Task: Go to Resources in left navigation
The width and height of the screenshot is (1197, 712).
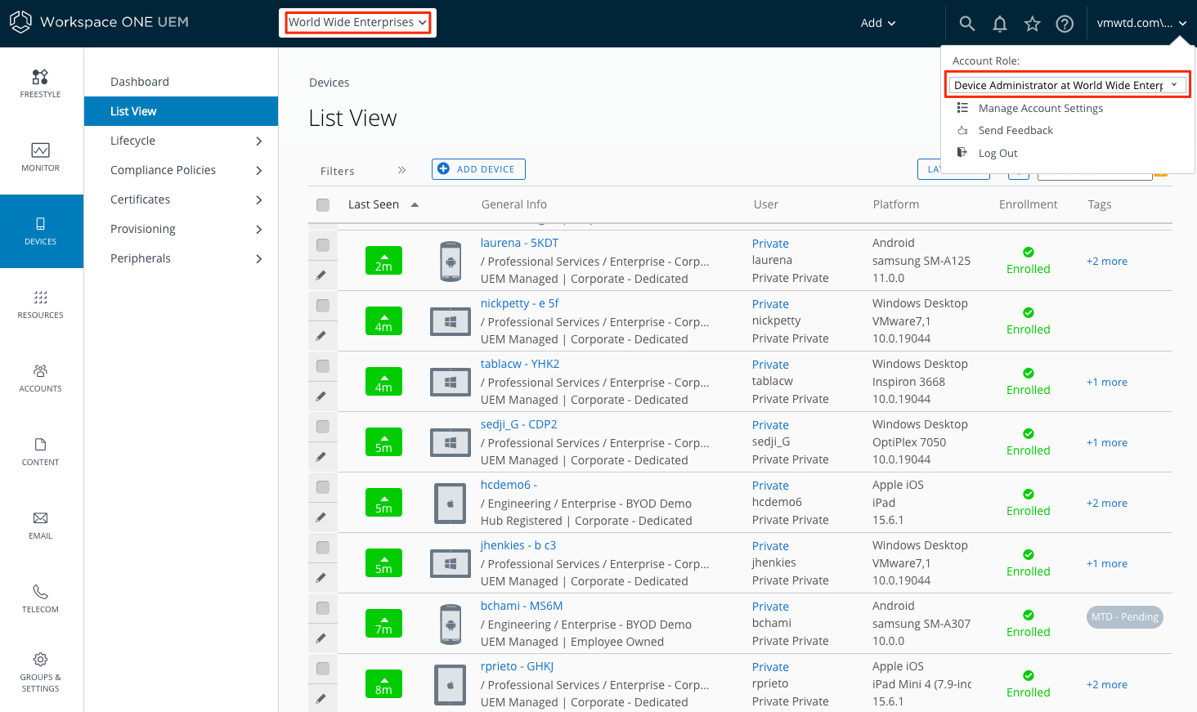Action: [40, 304]
